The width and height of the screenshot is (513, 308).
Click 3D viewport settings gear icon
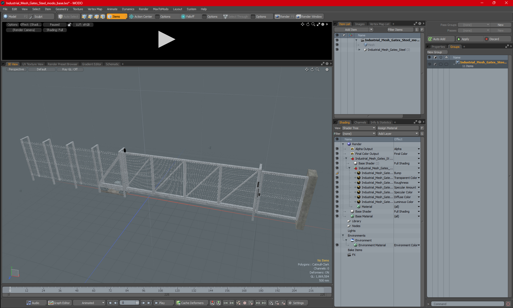[327, 70]
